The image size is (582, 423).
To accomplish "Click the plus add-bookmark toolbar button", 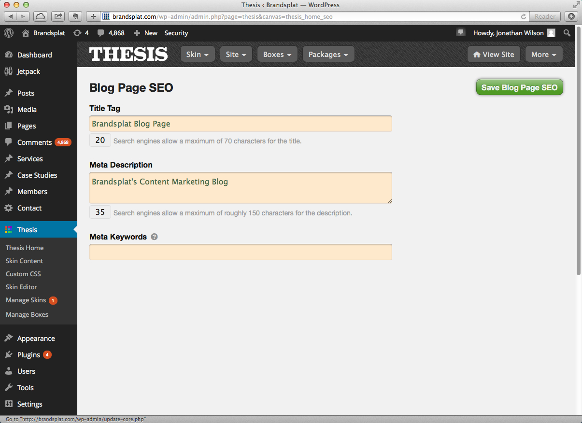I will (x=93, y=16).
